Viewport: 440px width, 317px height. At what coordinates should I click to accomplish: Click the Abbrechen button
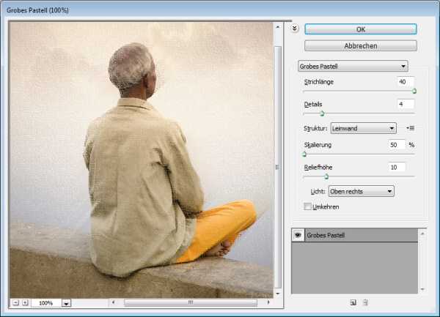[361, 45]
